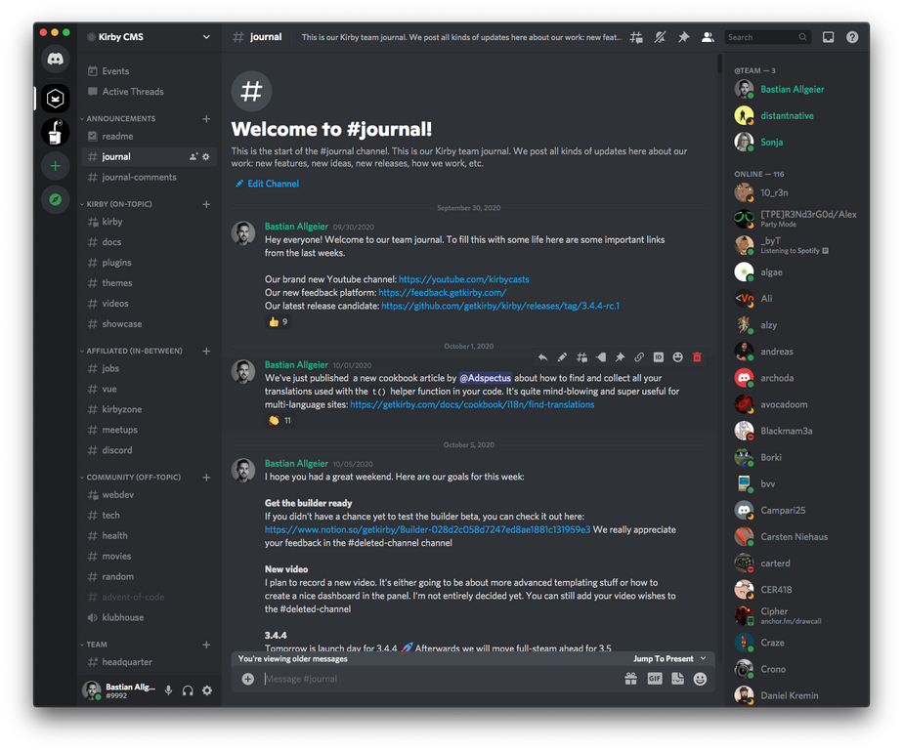Show pinned messages via the pin icon

684,36
